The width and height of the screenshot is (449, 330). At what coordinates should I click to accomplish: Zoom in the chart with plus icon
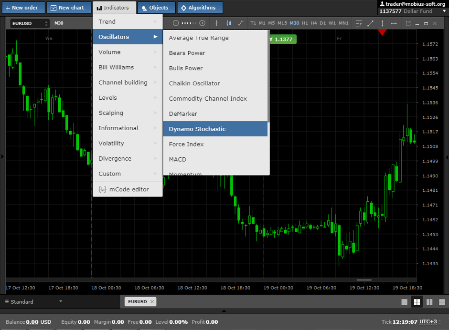(x=202, y=23)
